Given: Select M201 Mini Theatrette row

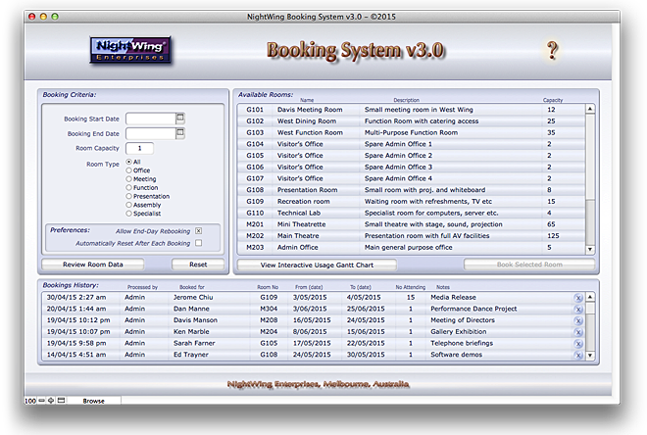Looking at the screenshot, I should [412, 224].
